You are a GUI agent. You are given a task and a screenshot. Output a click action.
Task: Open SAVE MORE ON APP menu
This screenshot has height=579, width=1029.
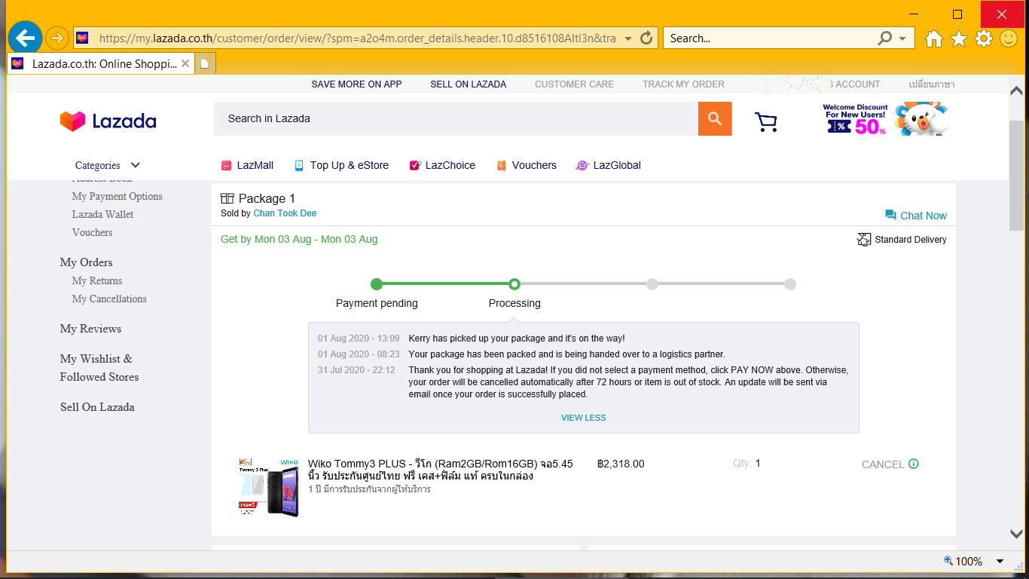click(356, 84)
